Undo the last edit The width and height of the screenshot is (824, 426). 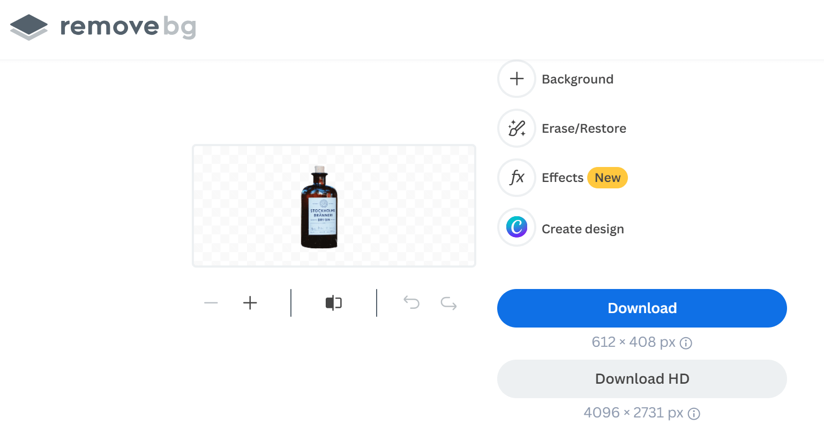(411, 303)
